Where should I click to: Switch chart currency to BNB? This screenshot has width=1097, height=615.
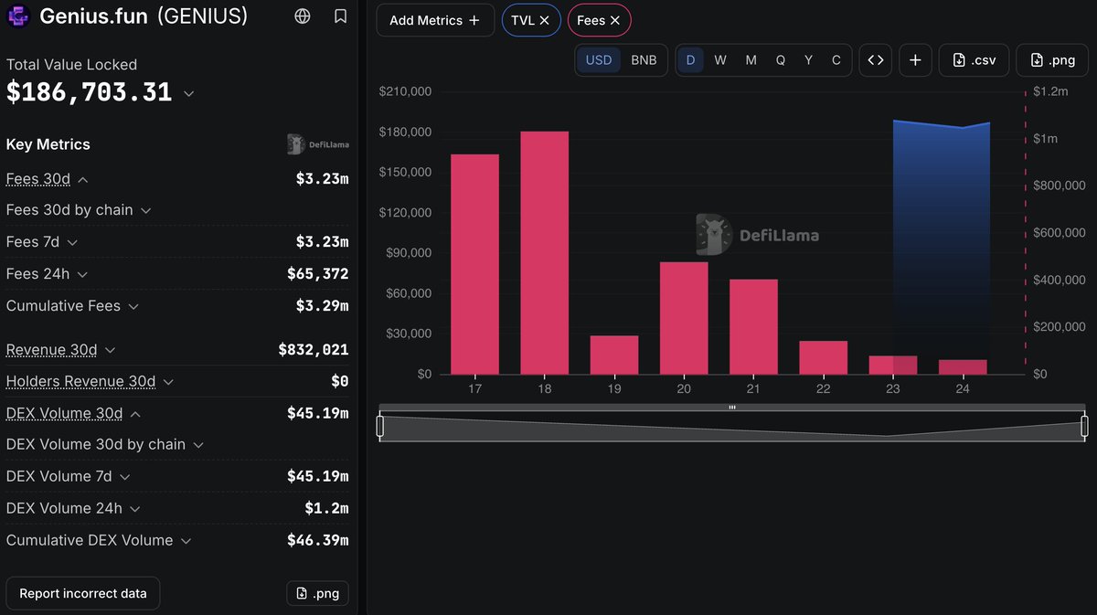644,60
